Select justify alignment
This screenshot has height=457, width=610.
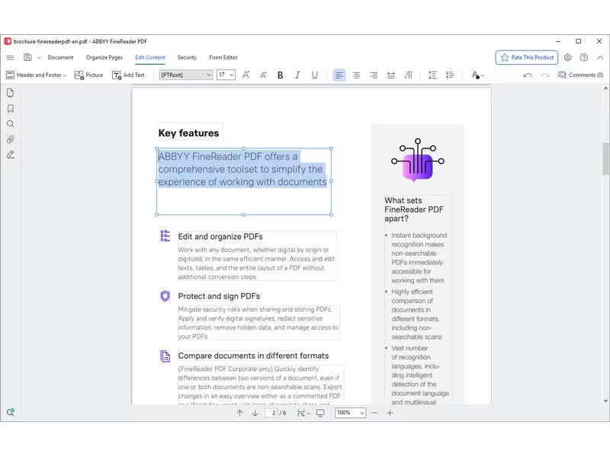tap(391, 75)
